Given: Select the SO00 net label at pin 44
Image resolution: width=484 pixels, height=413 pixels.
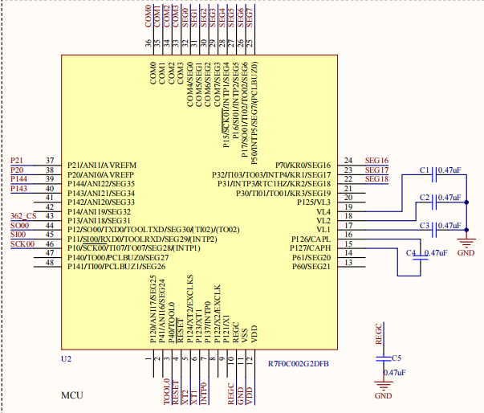Looking at the screenshot, I should [20, 226].
